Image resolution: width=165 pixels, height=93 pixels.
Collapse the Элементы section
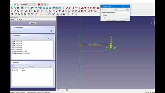54,63
